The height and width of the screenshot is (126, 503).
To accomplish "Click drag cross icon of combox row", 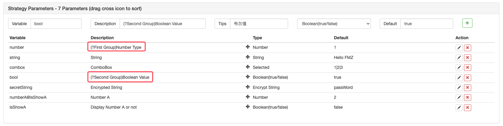I will pos(248,67).
